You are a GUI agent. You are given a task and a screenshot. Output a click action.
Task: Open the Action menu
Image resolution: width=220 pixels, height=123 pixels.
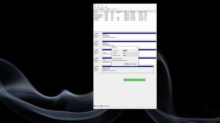click(x=99, y=7)
